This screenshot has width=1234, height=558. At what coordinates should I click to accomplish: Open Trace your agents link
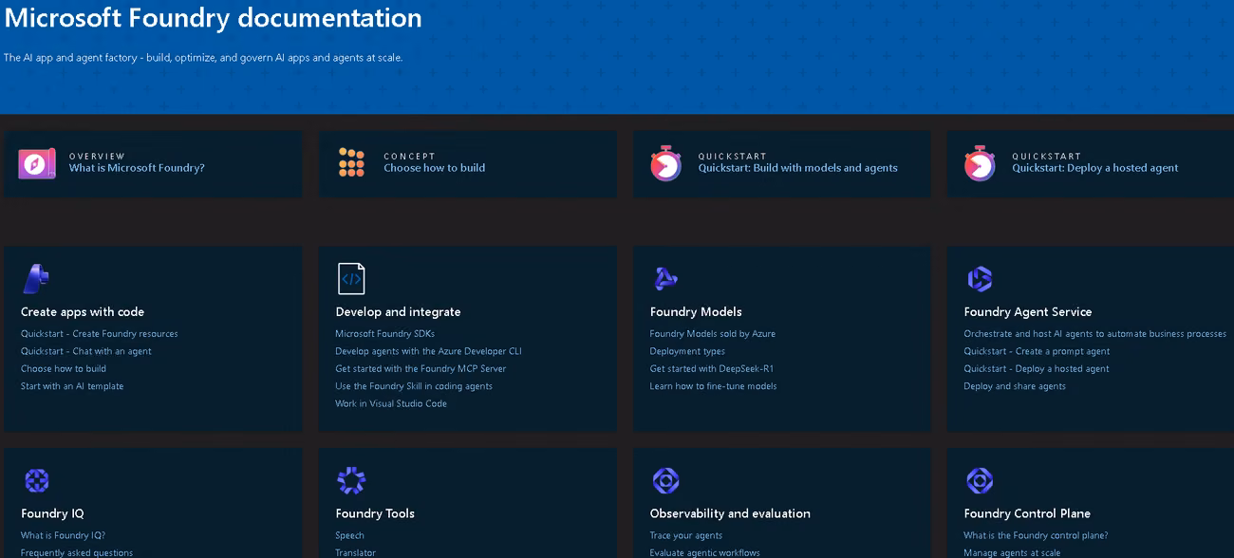coord(685,535)
